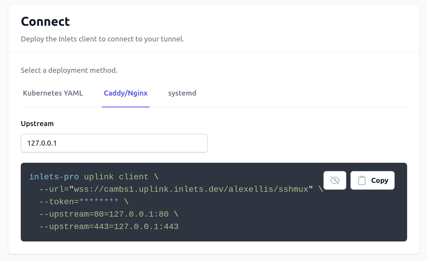427x261 pixels.
Task: Click the 'inlets-pro uplink client' code line
Action: pos(94,177)
